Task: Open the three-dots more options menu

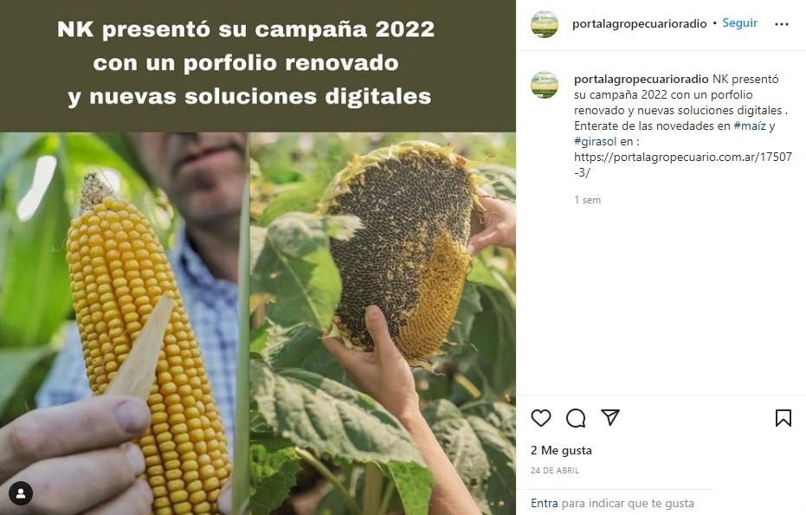Action: 781,24
